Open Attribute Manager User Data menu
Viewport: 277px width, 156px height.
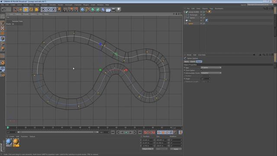coord(202,55)
